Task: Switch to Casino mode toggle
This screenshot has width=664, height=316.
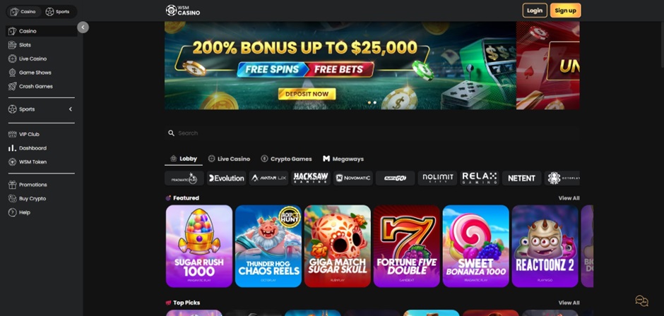Action: tap(24, 12)
